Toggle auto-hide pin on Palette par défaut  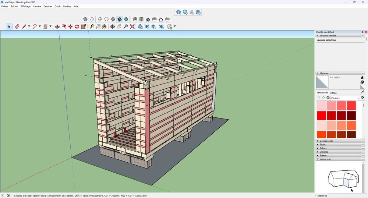[362, 32]
